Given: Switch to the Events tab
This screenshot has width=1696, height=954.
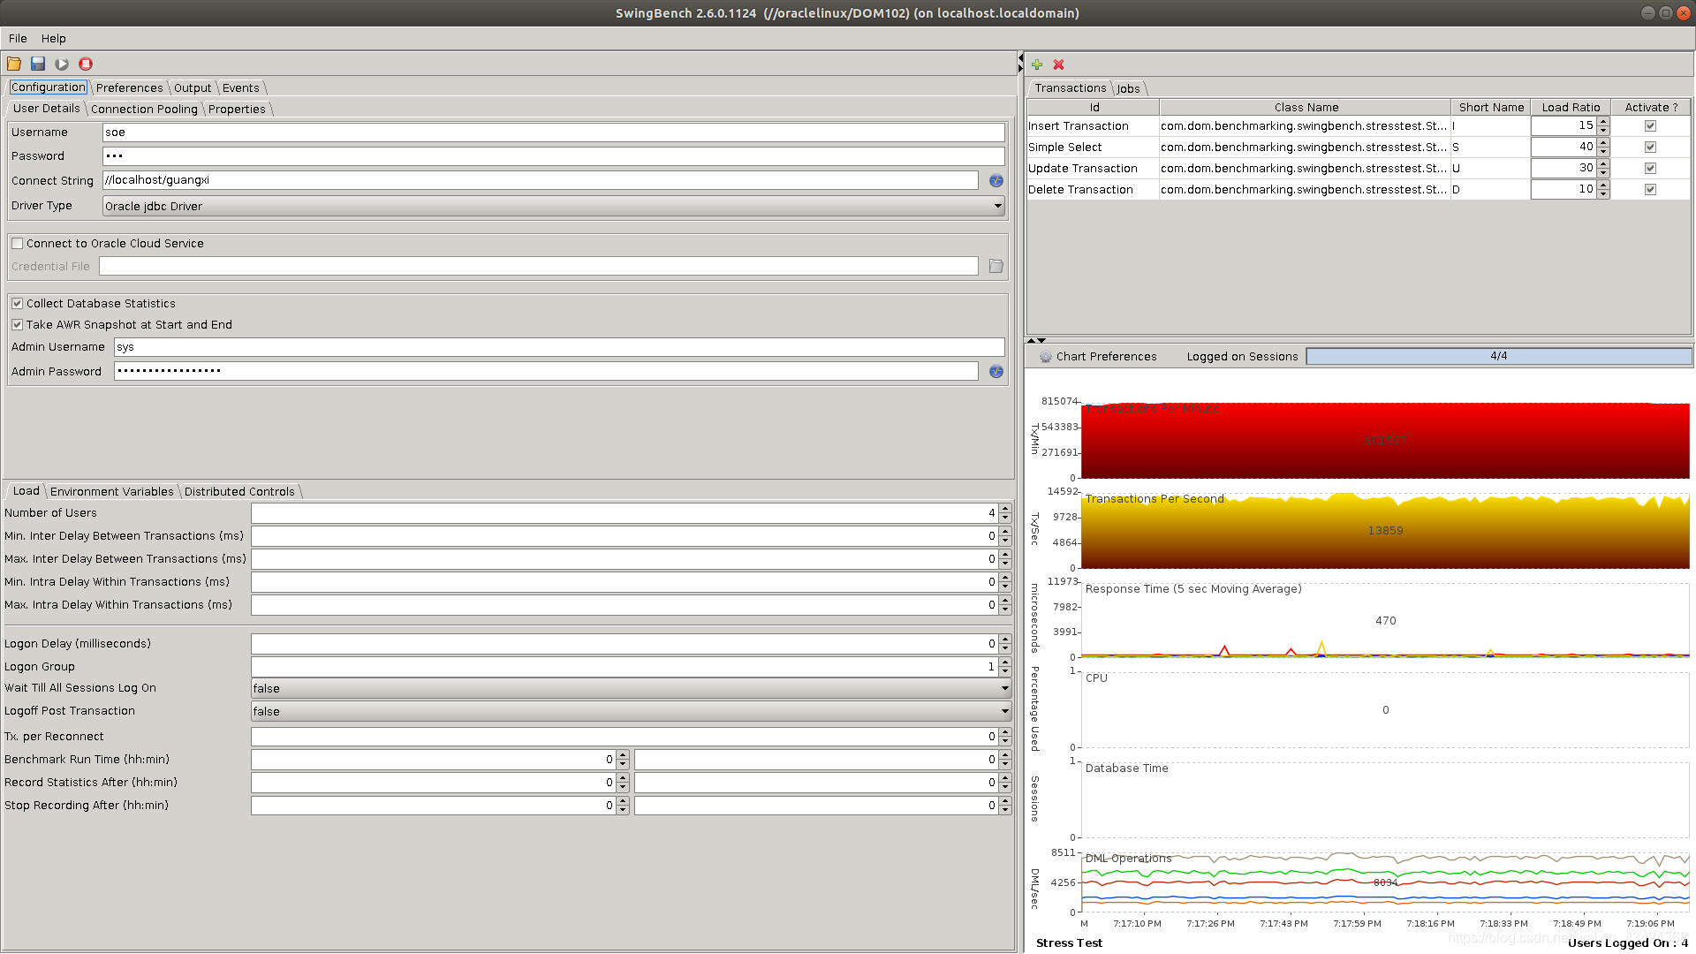Looking at the screenshot, I should pos(240,88).
